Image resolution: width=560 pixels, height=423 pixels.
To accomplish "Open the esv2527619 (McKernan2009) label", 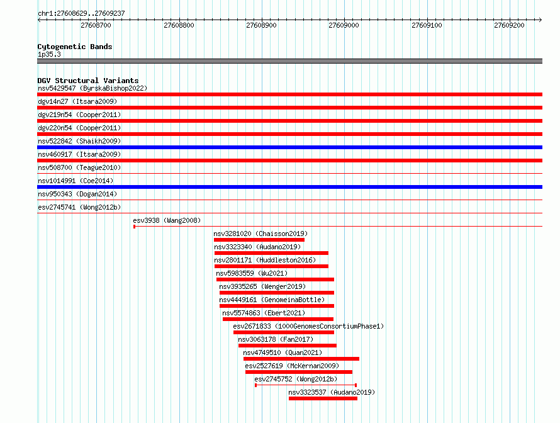I will (x=292, y=366).
